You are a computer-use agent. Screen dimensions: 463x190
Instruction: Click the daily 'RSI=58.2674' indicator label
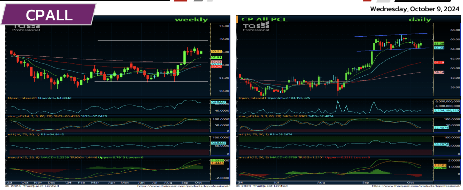[266, 134]
